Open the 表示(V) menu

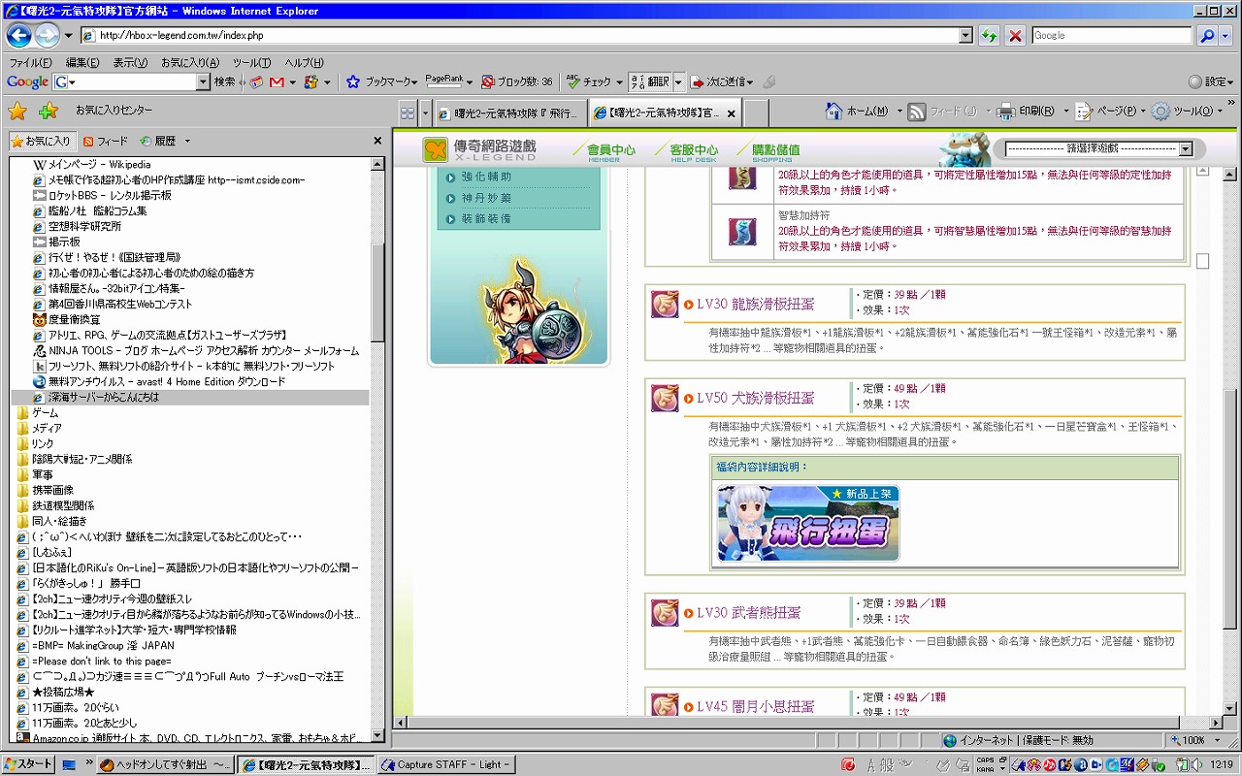click(130, 63)
